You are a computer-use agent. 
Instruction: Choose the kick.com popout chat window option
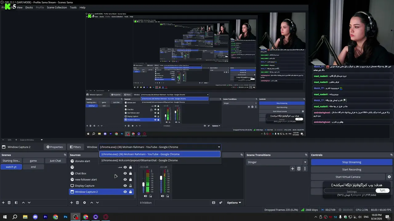(160, 160)
